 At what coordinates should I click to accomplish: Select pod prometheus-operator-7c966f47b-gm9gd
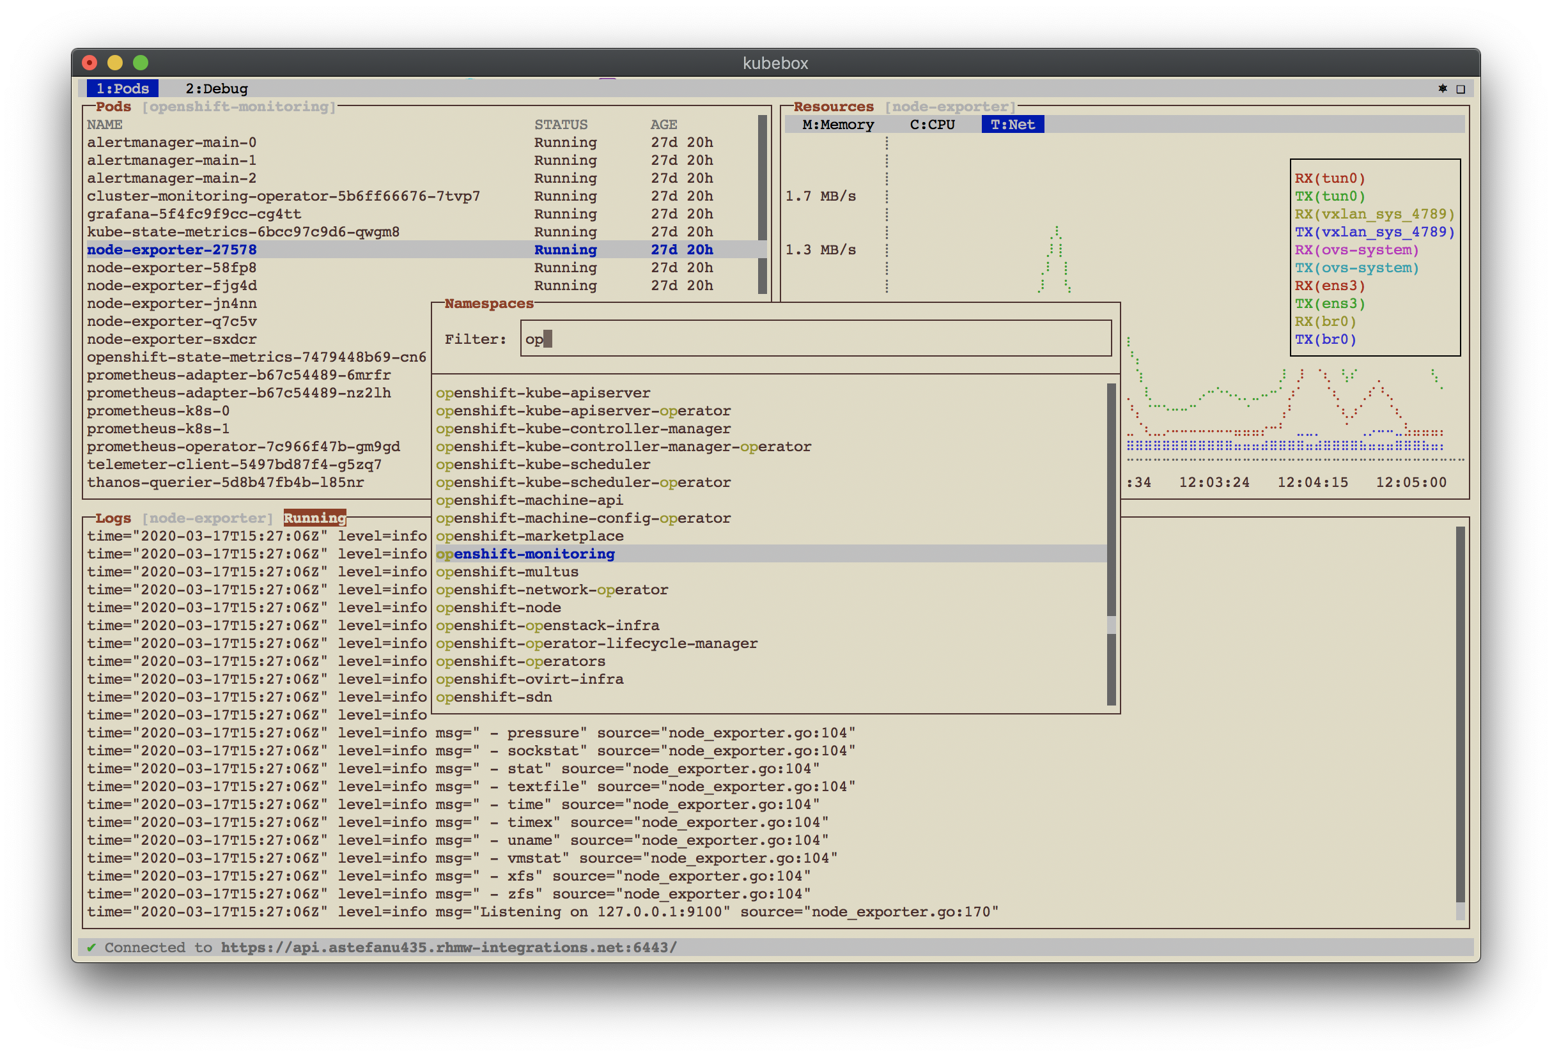coord(243,446)
